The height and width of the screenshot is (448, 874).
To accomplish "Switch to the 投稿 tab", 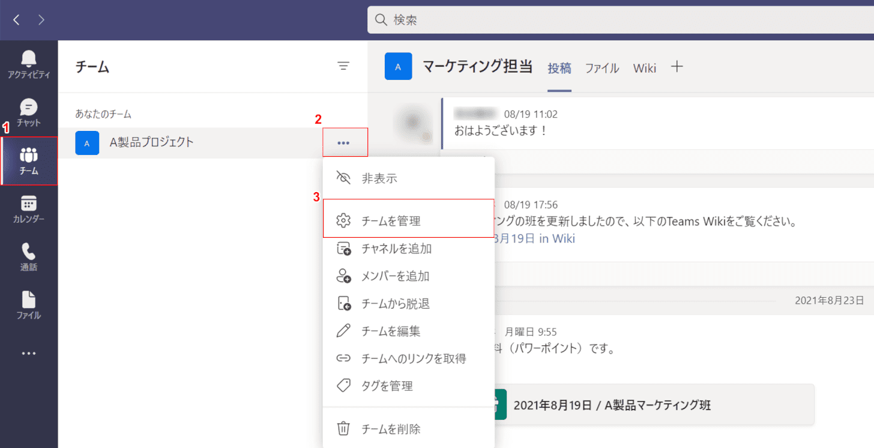I will pyautogui.click(x=559, y=68).
